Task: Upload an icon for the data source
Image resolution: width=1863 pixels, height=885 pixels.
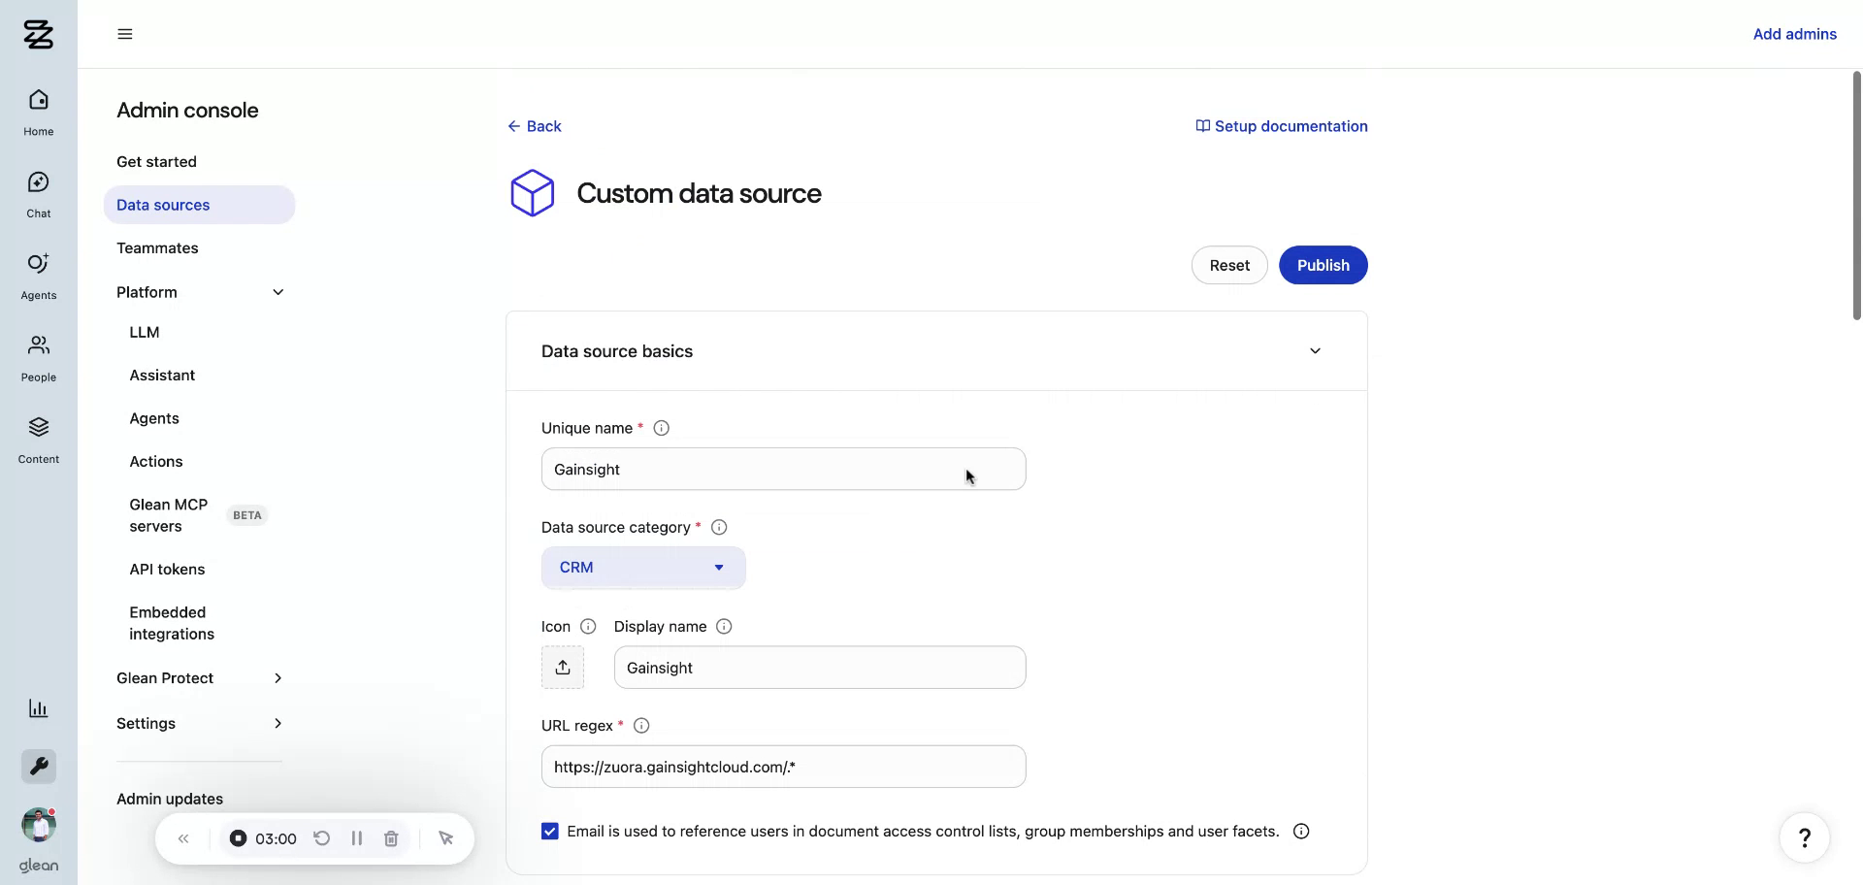Action: coord(563,667)
